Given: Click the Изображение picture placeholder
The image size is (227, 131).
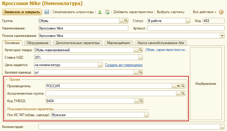Looking at the screenshot, I should point(206,84).
